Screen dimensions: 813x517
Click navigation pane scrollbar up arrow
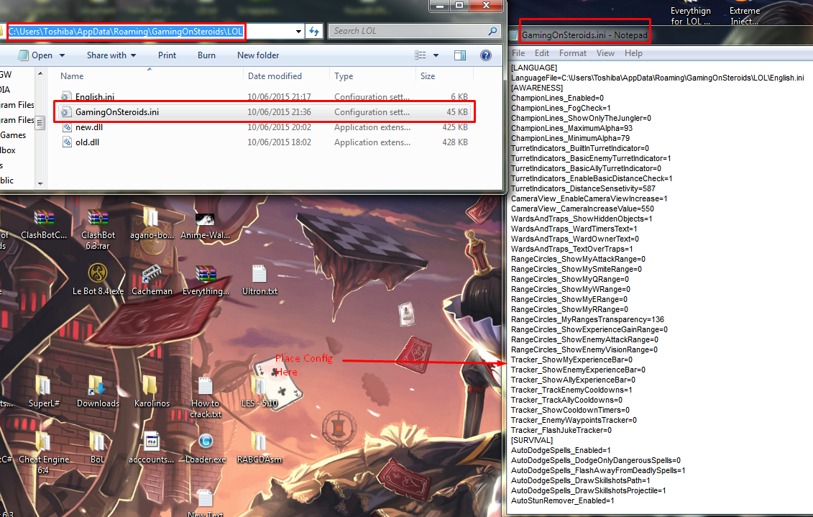40,74
